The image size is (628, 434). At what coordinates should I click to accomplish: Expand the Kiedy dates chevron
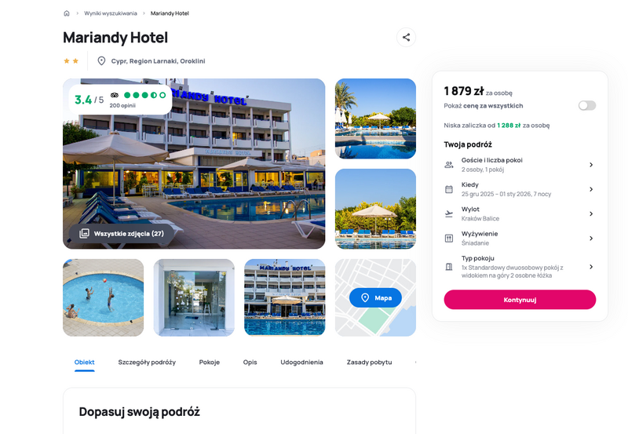coord(591,189)
